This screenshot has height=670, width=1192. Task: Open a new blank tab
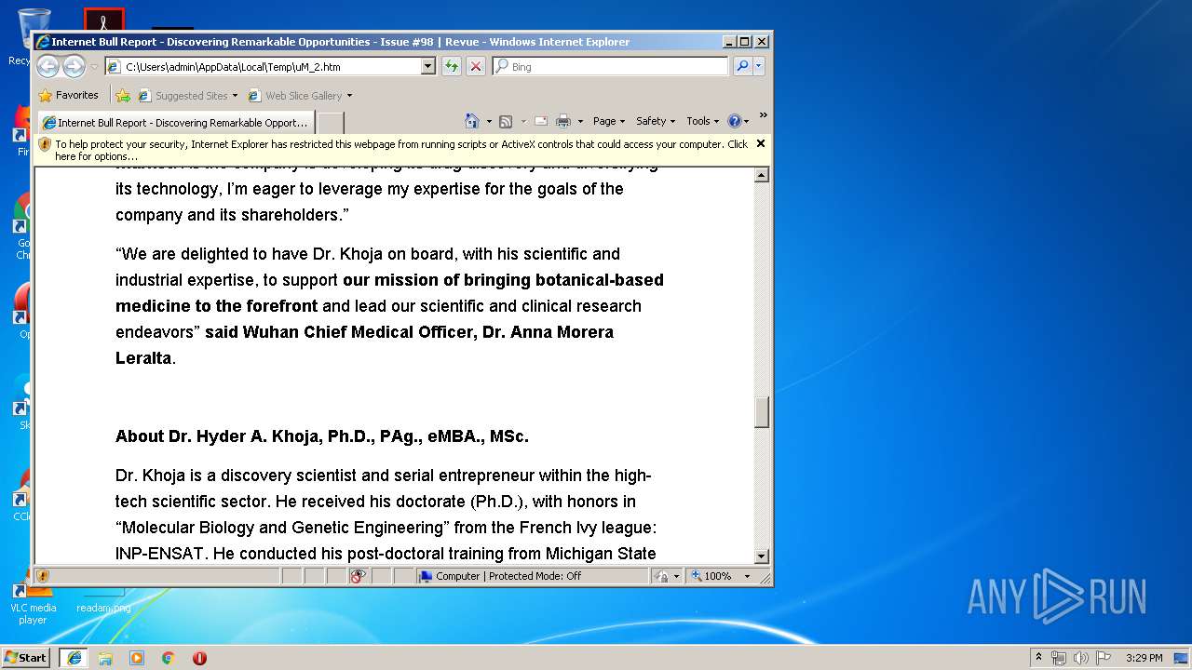point(331,122)
